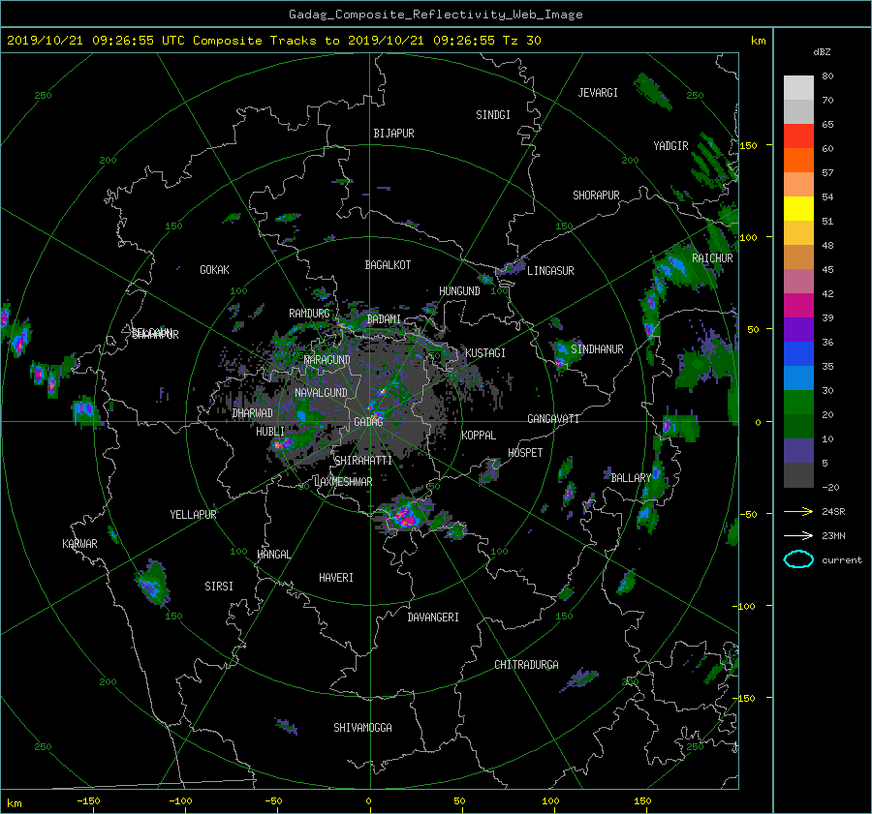Click the timestamp text 2019/10/21 09:26:55 UTC
Image resolution: width=872 pixels, height=814 pixels.
(95, 41)
